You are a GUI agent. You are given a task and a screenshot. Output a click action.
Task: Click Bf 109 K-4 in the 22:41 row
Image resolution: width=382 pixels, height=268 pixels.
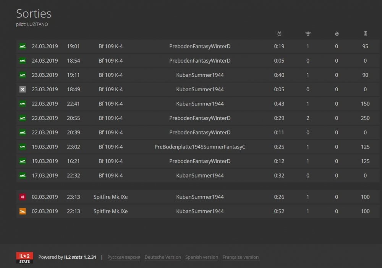click(x=111, y=104)
